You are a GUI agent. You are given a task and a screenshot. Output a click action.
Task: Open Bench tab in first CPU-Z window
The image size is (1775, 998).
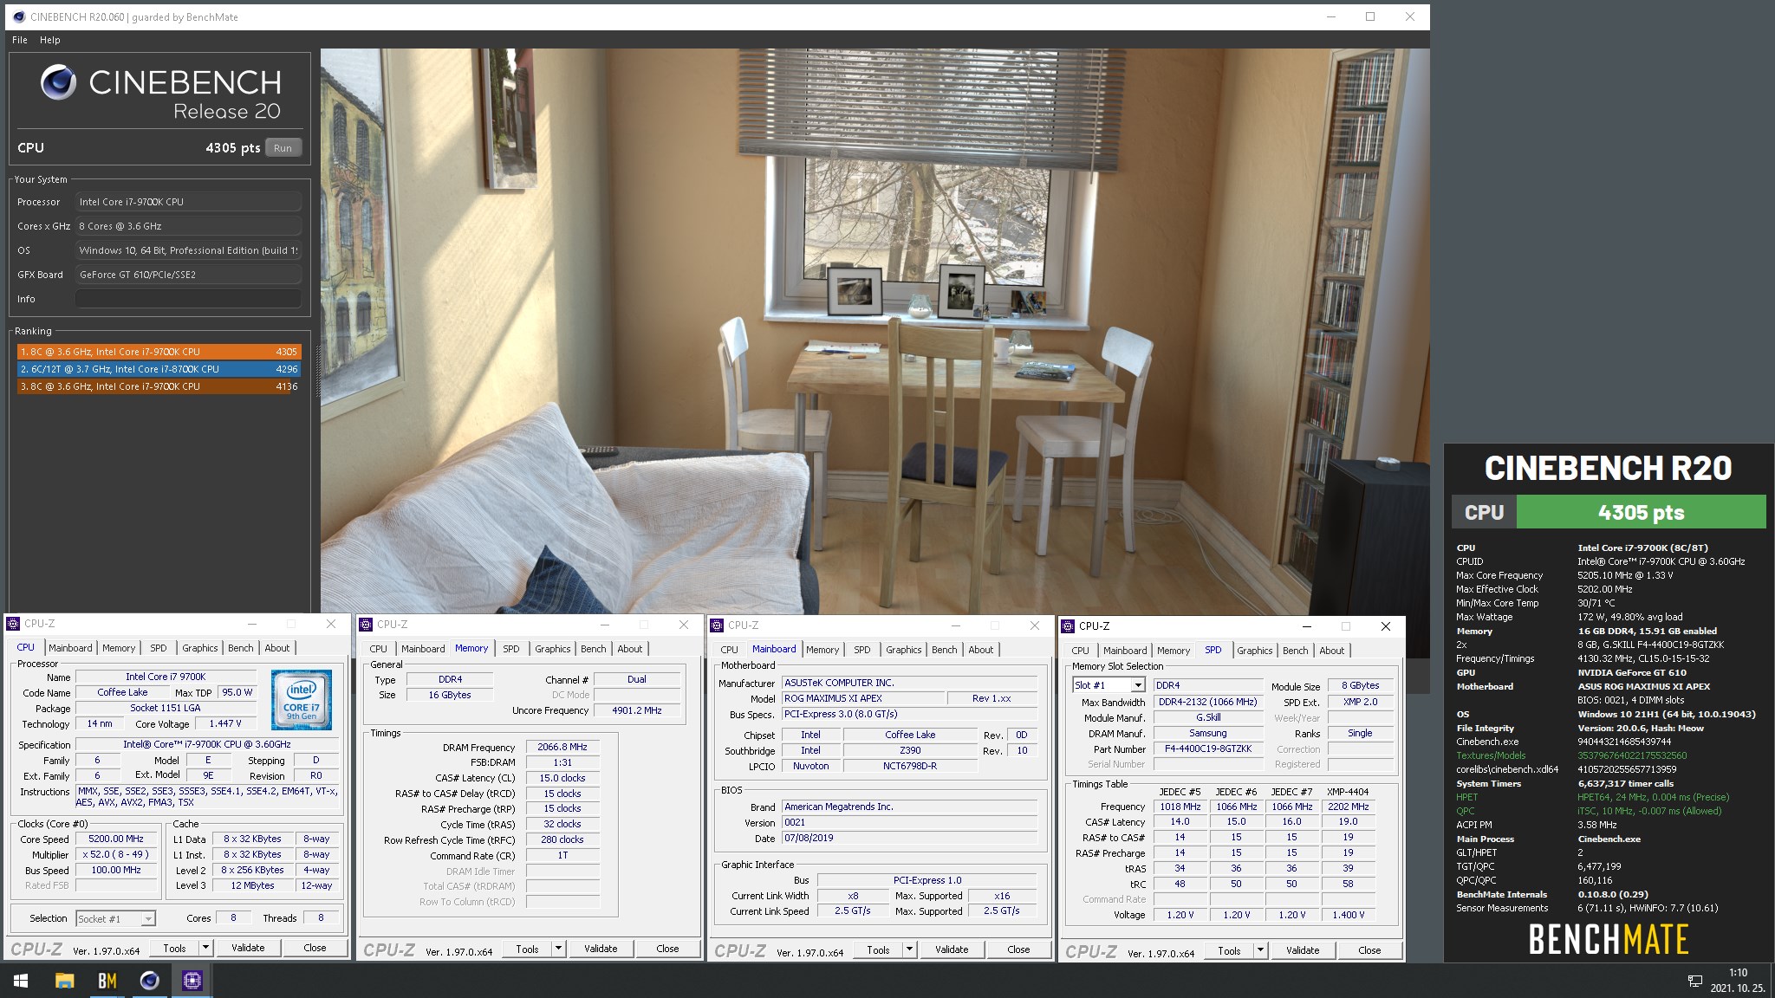tap(241, 648)
